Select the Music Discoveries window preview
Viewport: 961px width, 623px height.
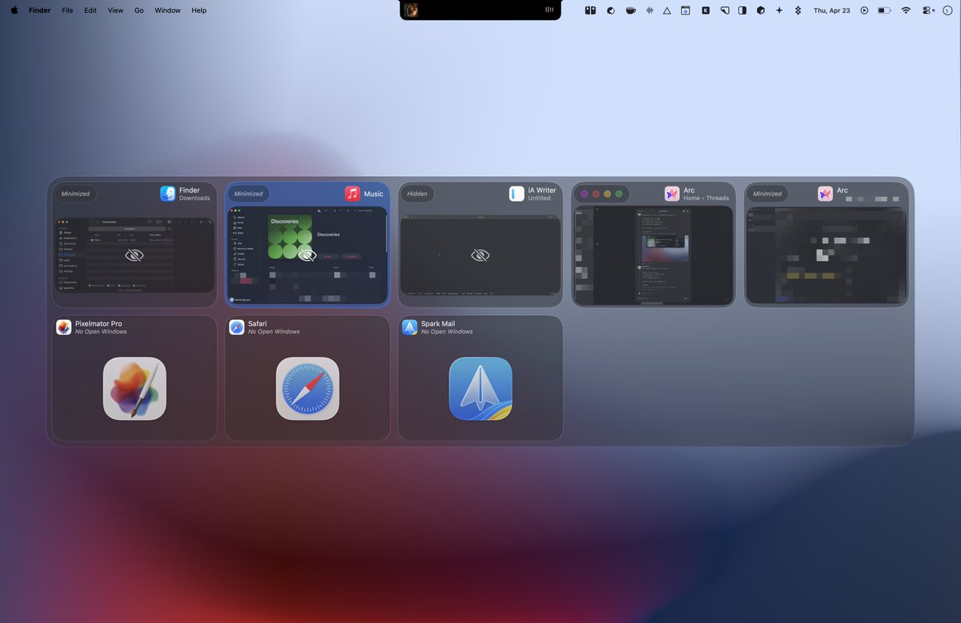click(308, 255)
